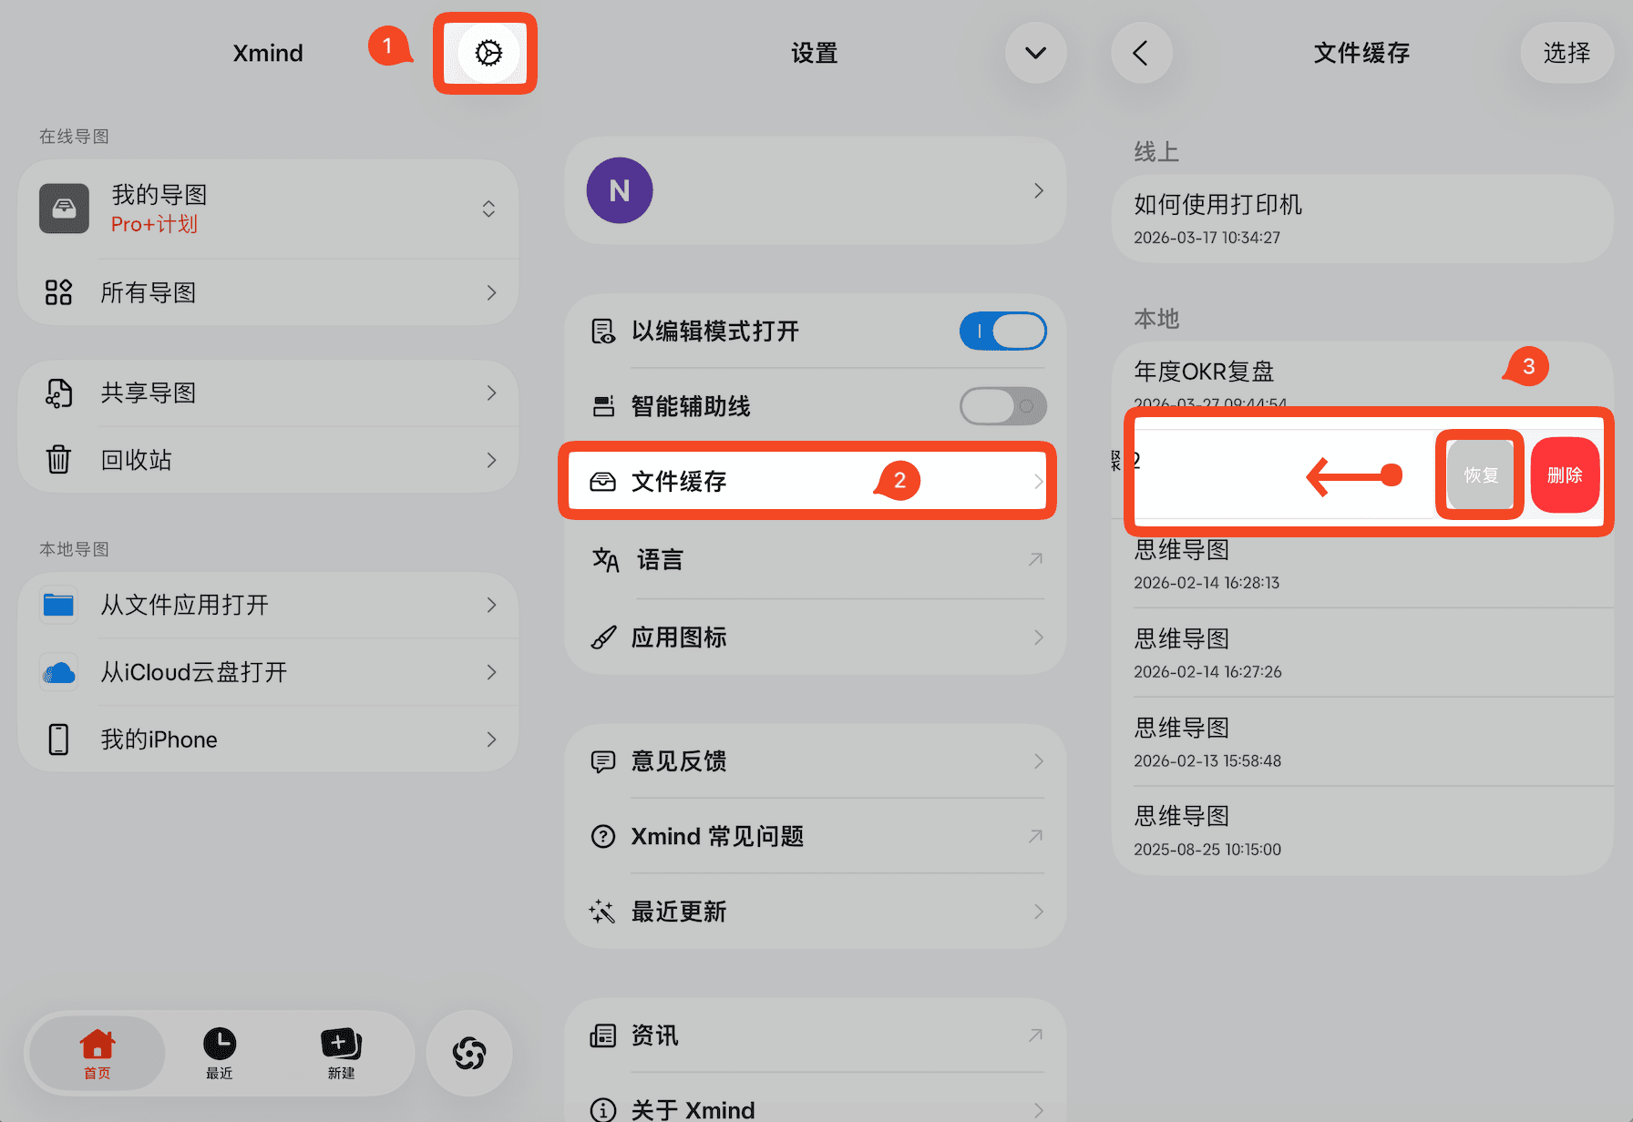The width and height of the screenshot is (1633, 1122).
Task: Turn off 以编辑模式打开 switch
Action: pos(1002,331)
